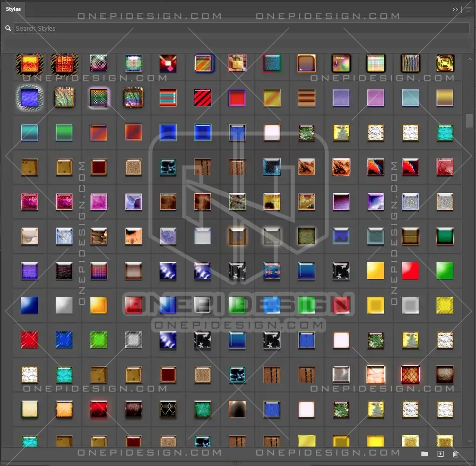
Task: Click the Create New Group folder icon
Action: click(425, 454)
